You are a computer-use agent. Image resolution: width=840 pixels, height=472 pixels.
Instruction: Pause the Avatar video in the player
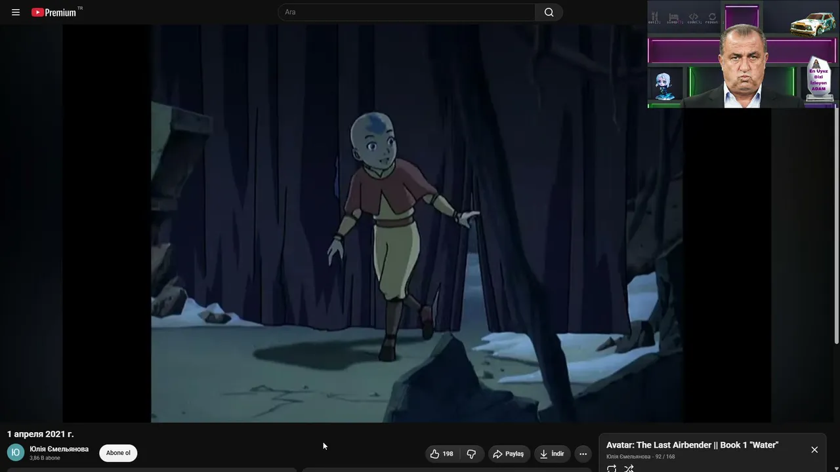coord(417,224)
